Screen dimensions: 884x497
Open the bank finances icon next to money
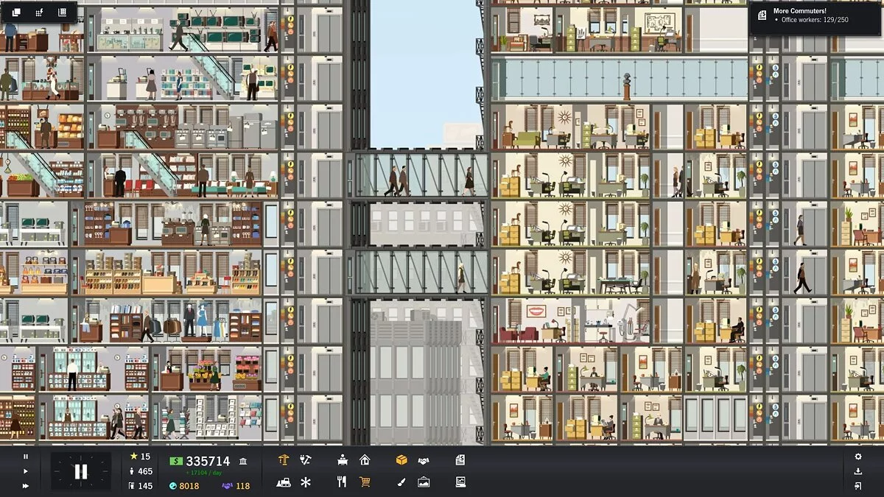243,461
